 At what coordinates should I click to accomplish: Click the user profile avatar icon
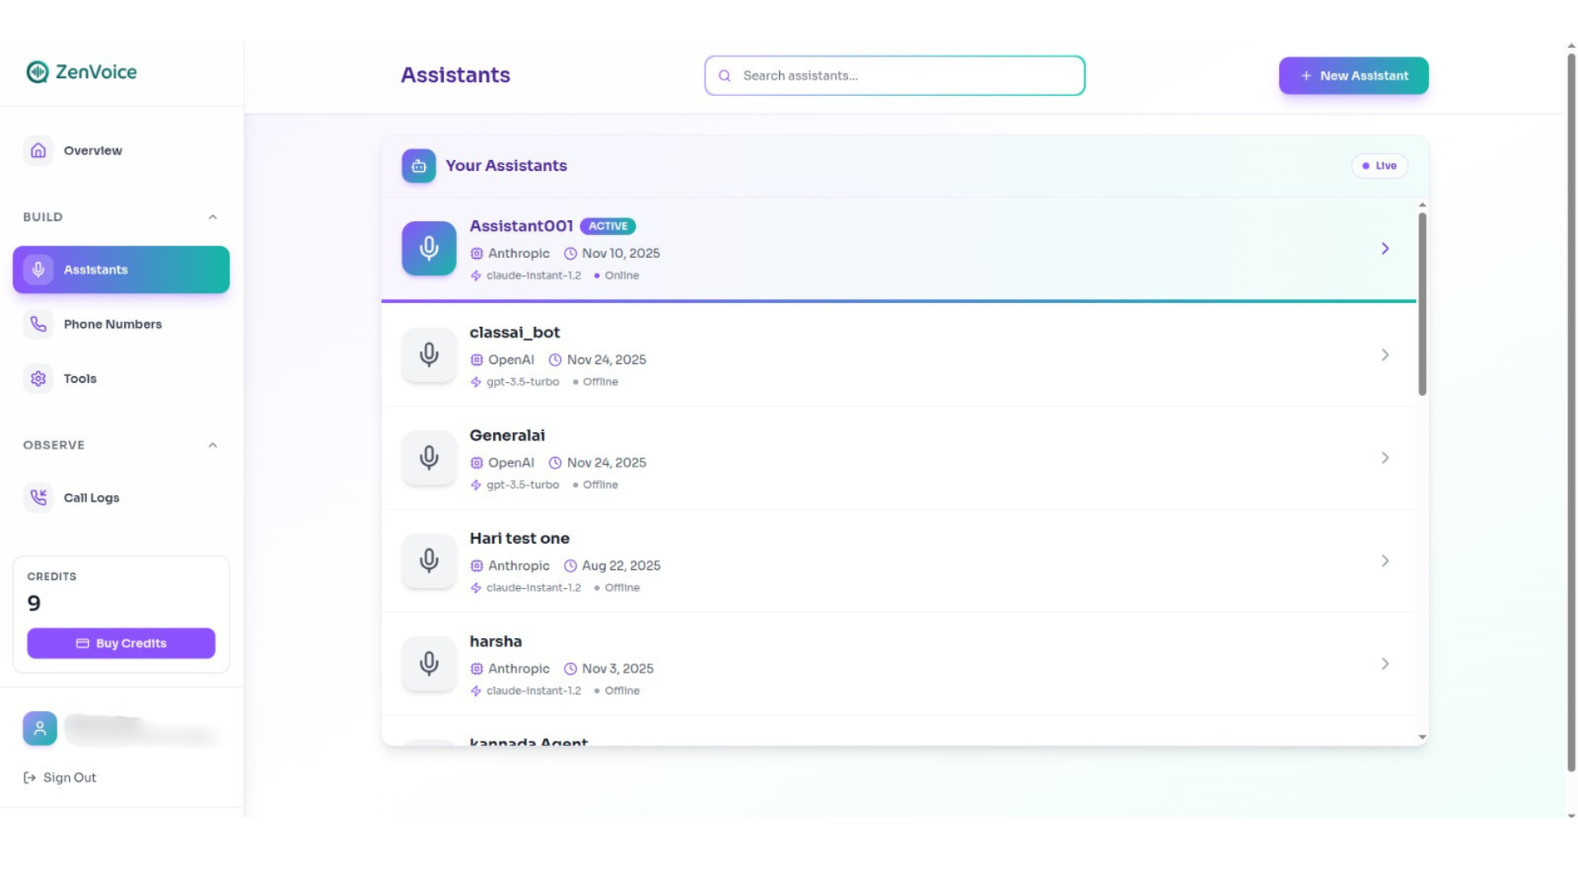coord(39,728)
